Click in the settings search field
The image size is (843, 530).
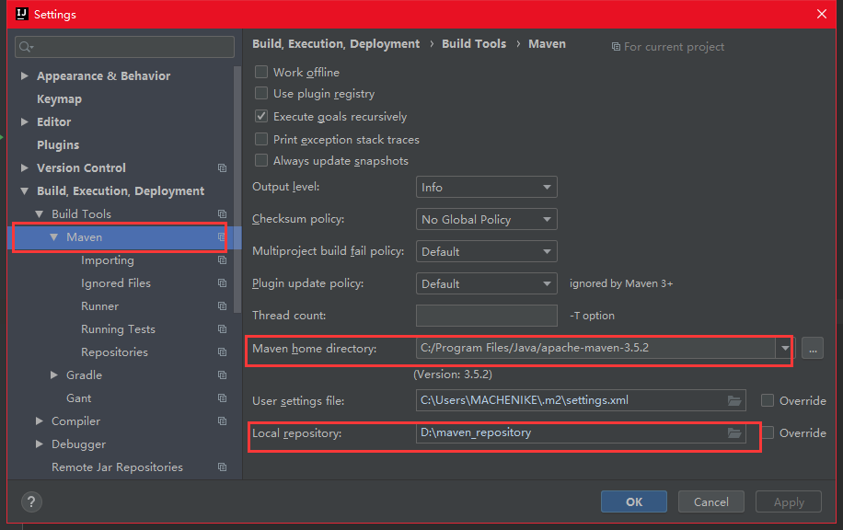125,47
